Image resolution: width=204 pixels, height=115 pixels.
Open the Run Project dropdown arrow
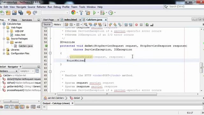(x=98, y=13)
